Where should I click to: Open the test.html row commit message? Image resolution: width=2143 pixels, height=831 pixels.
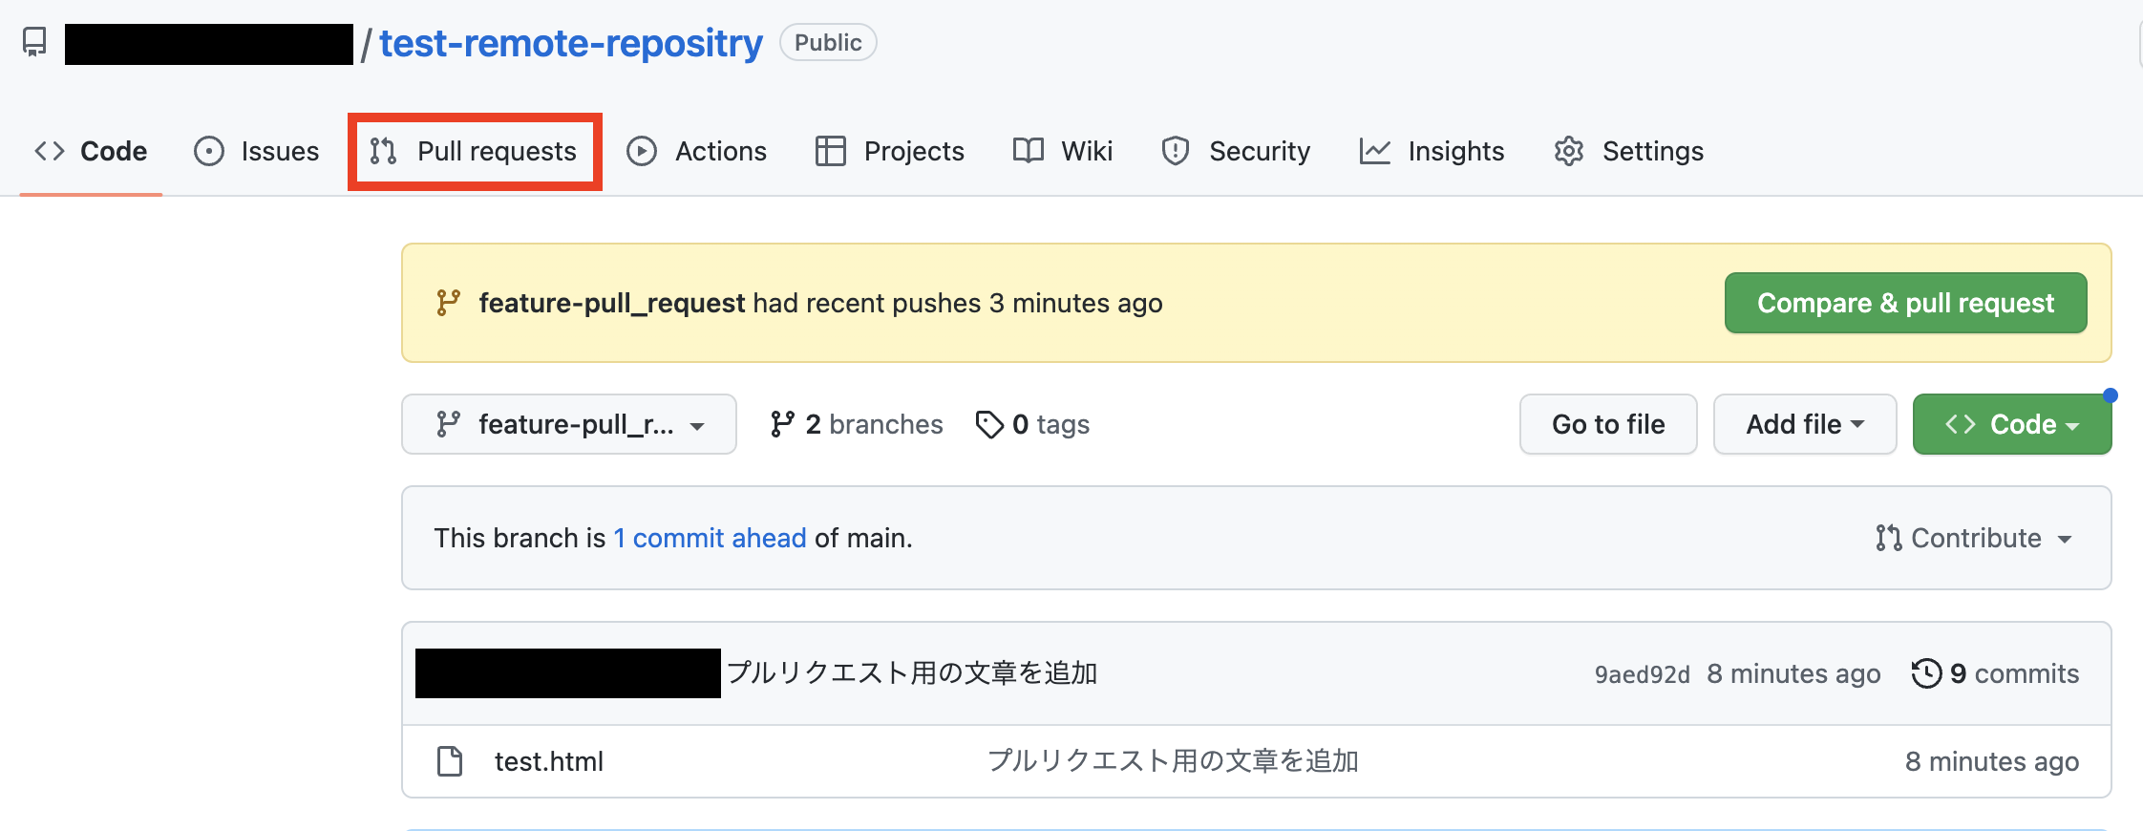[x=1173, y=760]
